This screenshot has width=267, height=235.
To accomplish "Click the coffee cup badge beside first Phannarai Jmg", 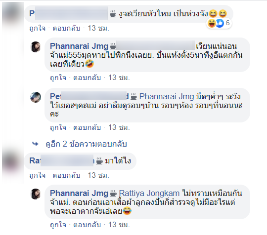I will click(113, 46).
